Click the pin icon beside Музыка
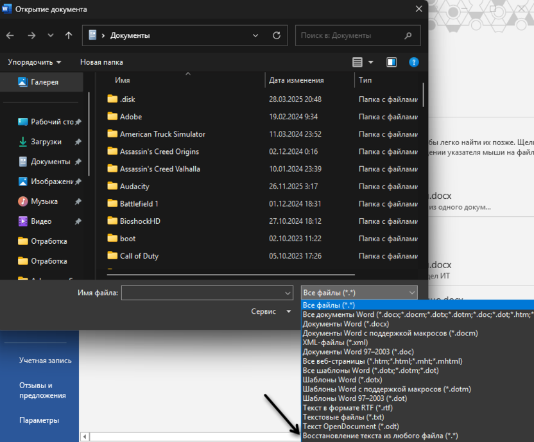Image resolution: width=534 pixels, height=442 pixels. (78, 201)
